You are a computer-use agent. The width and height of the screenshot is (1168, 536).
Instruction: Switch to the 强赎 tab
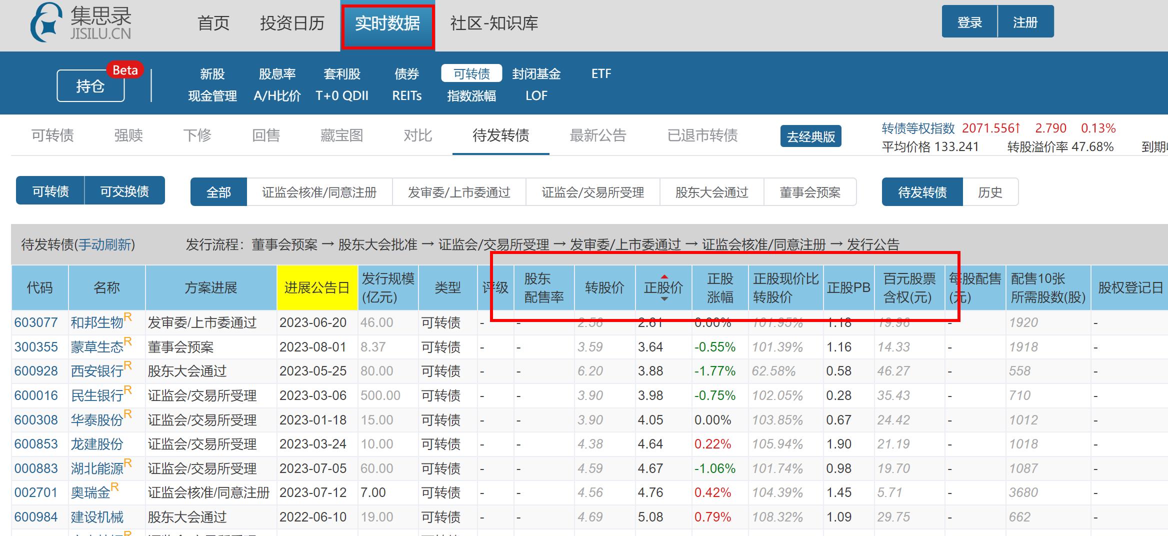[129, 135]
